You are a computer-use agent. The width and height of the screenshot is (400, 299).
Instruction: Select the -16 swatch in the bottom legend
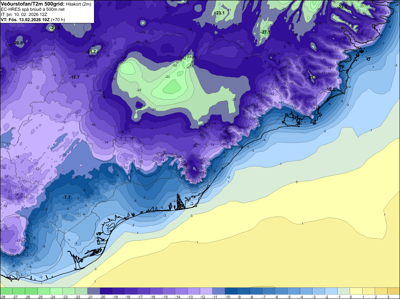(156, 291)
